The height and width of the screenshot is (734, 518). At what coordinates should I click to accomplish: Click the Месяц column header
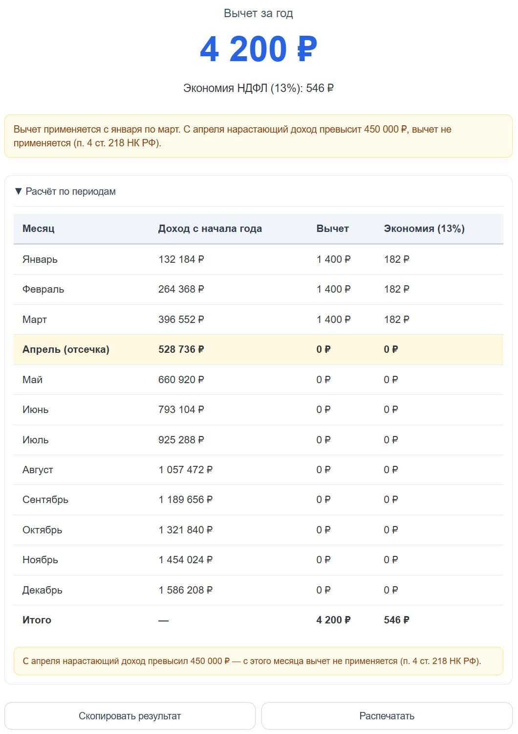(39, 229)
